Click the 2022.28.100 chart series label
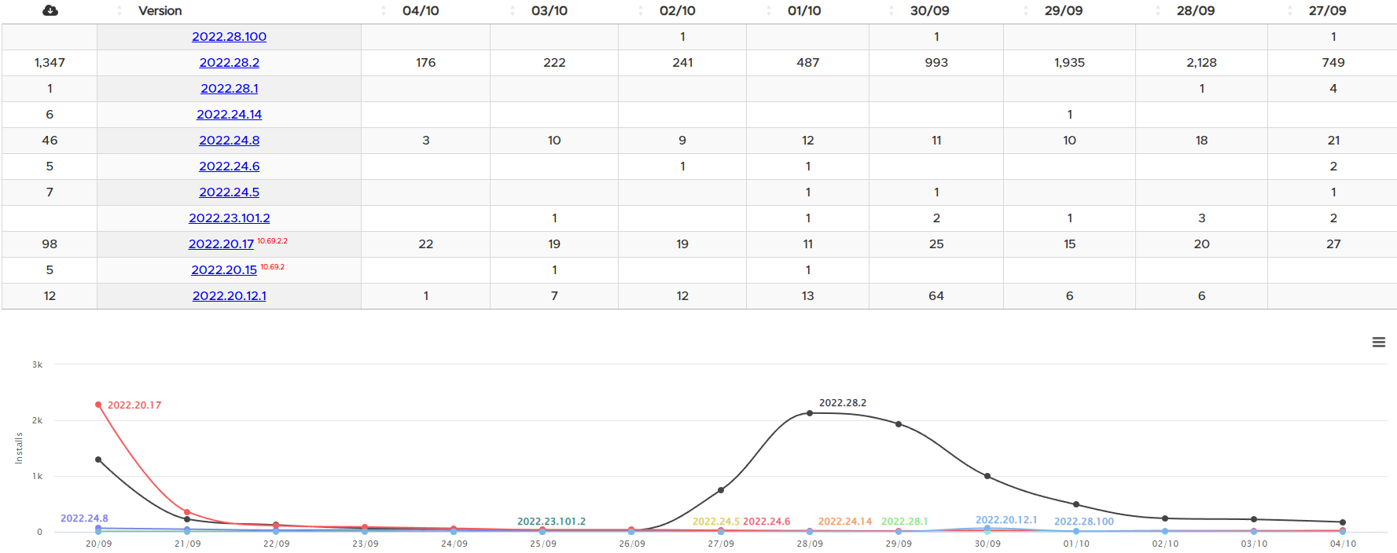Image resolution: width=1397 pixels, height=553 pixels. coord(1084,522)
